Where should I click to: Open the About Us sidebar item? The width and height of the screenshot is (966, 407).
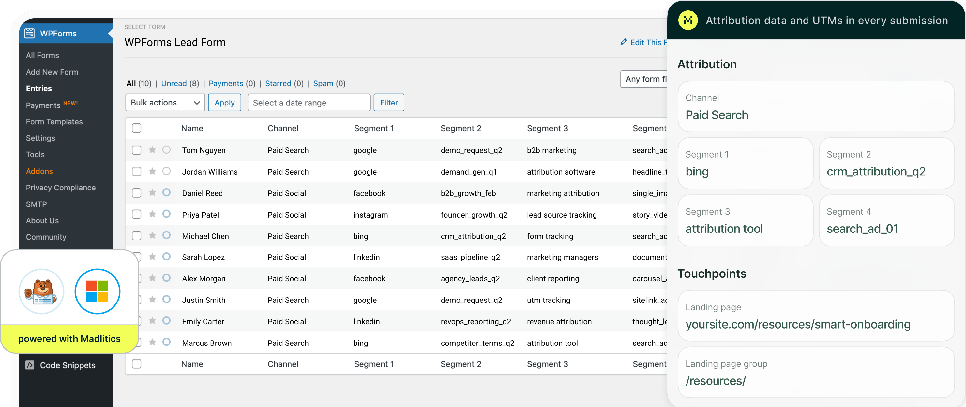point(42,220)
